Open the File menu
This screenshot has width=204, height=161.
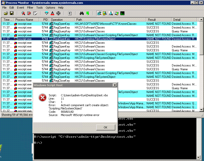point(4,8)
